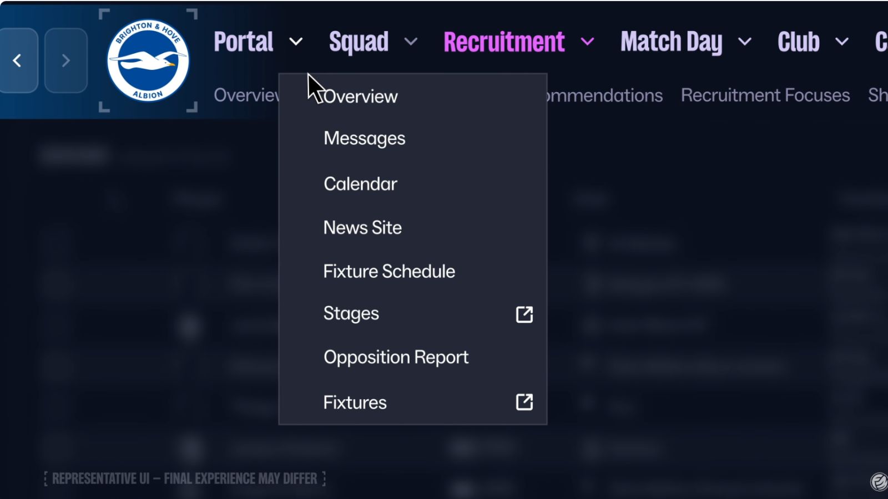Select Calendar in the dropdown menu
Viewport: 888px width, 499px height.
(360, 184)
